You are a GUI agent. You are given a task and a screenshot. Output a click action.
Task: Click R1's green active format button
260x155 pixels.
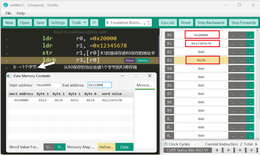(x=250, y=43)
